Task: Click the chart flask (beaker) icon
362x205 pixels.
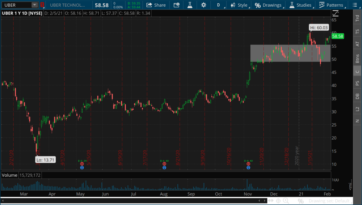Action: click(x=190, y=5)
